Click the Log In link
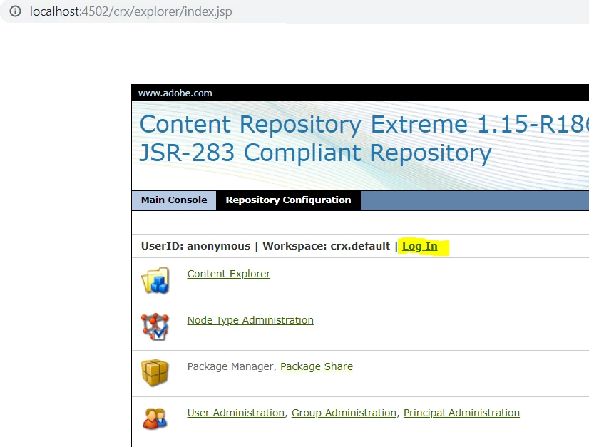 [x=419, y=246]
